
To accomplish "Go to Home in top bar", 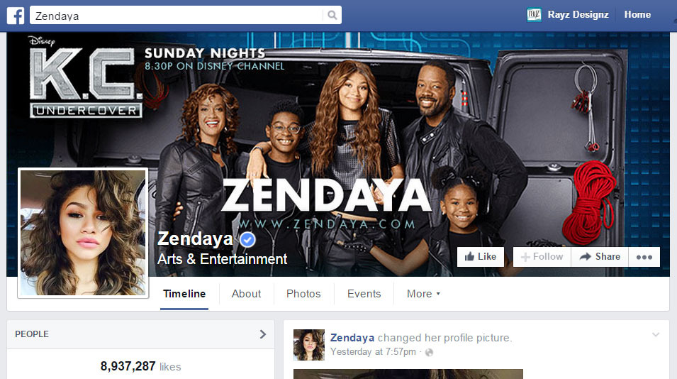I will pos(637,15).
